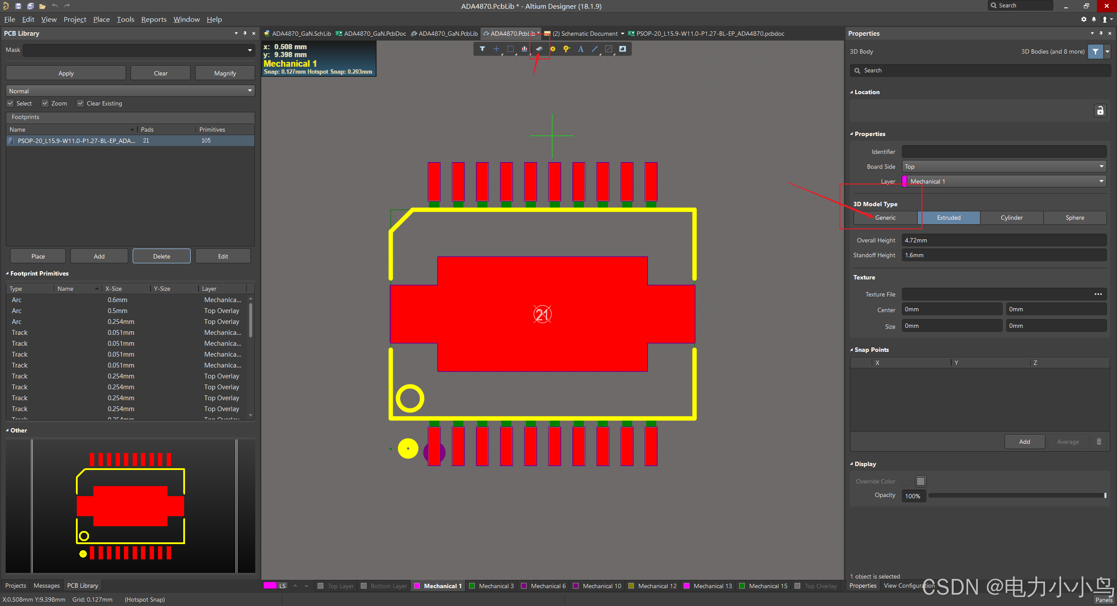Image resolution: width=1117 pixels, height=606 pixels.
Task: Select the Place String text tool
Action: 581,49
